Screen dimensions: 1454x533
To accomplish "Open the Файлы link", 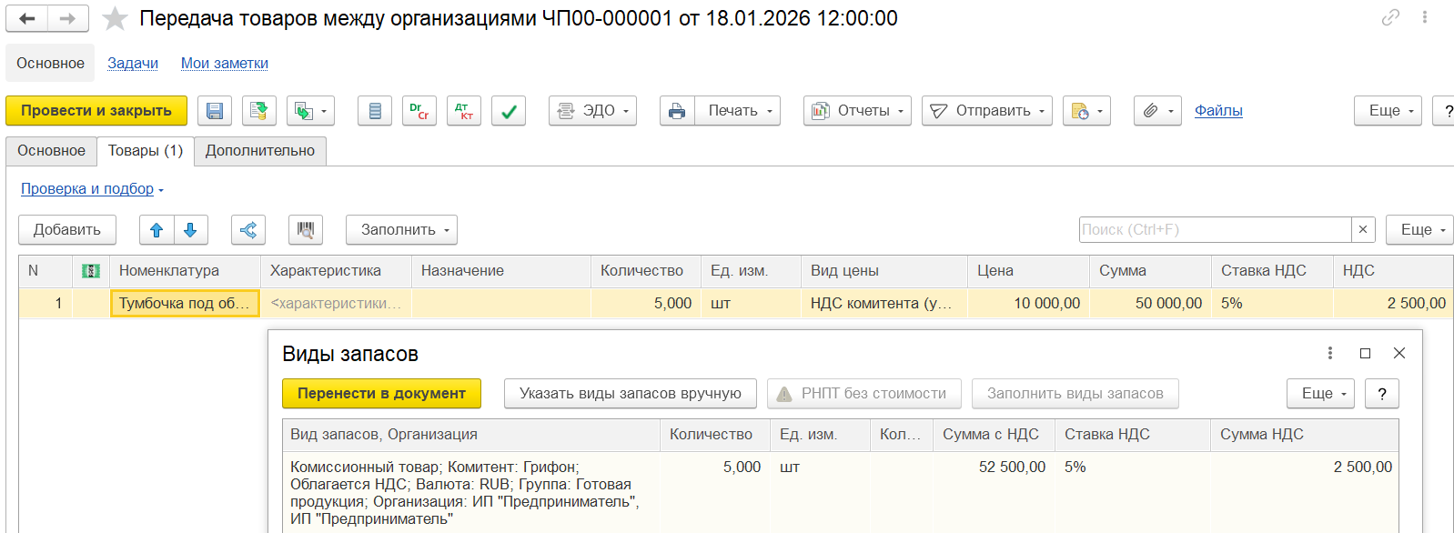I will (x=1218, y=111).
